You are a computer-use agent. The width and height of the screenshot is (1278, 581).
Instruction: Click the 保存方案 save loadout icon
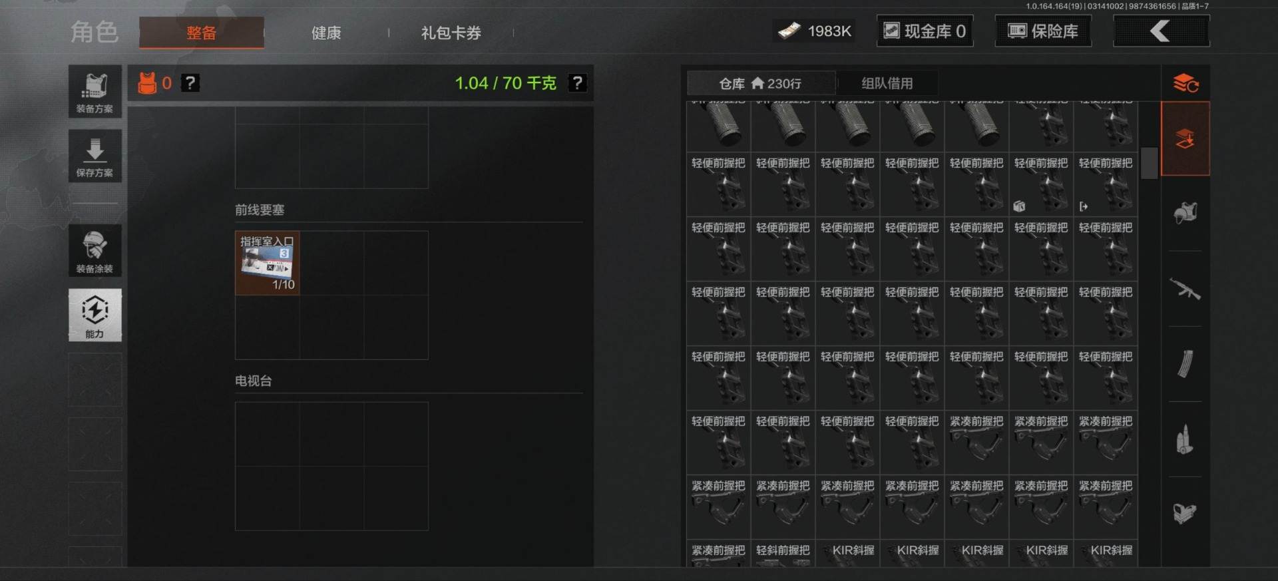[x=95, y=156]
